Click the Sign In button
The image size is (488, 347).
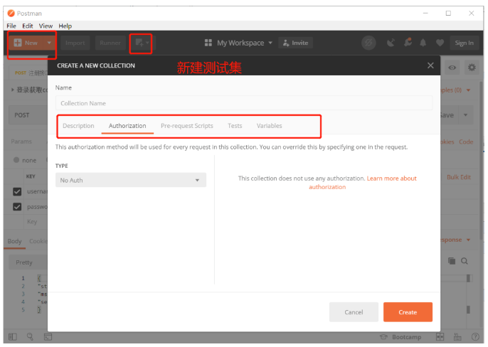click(464, 43)
